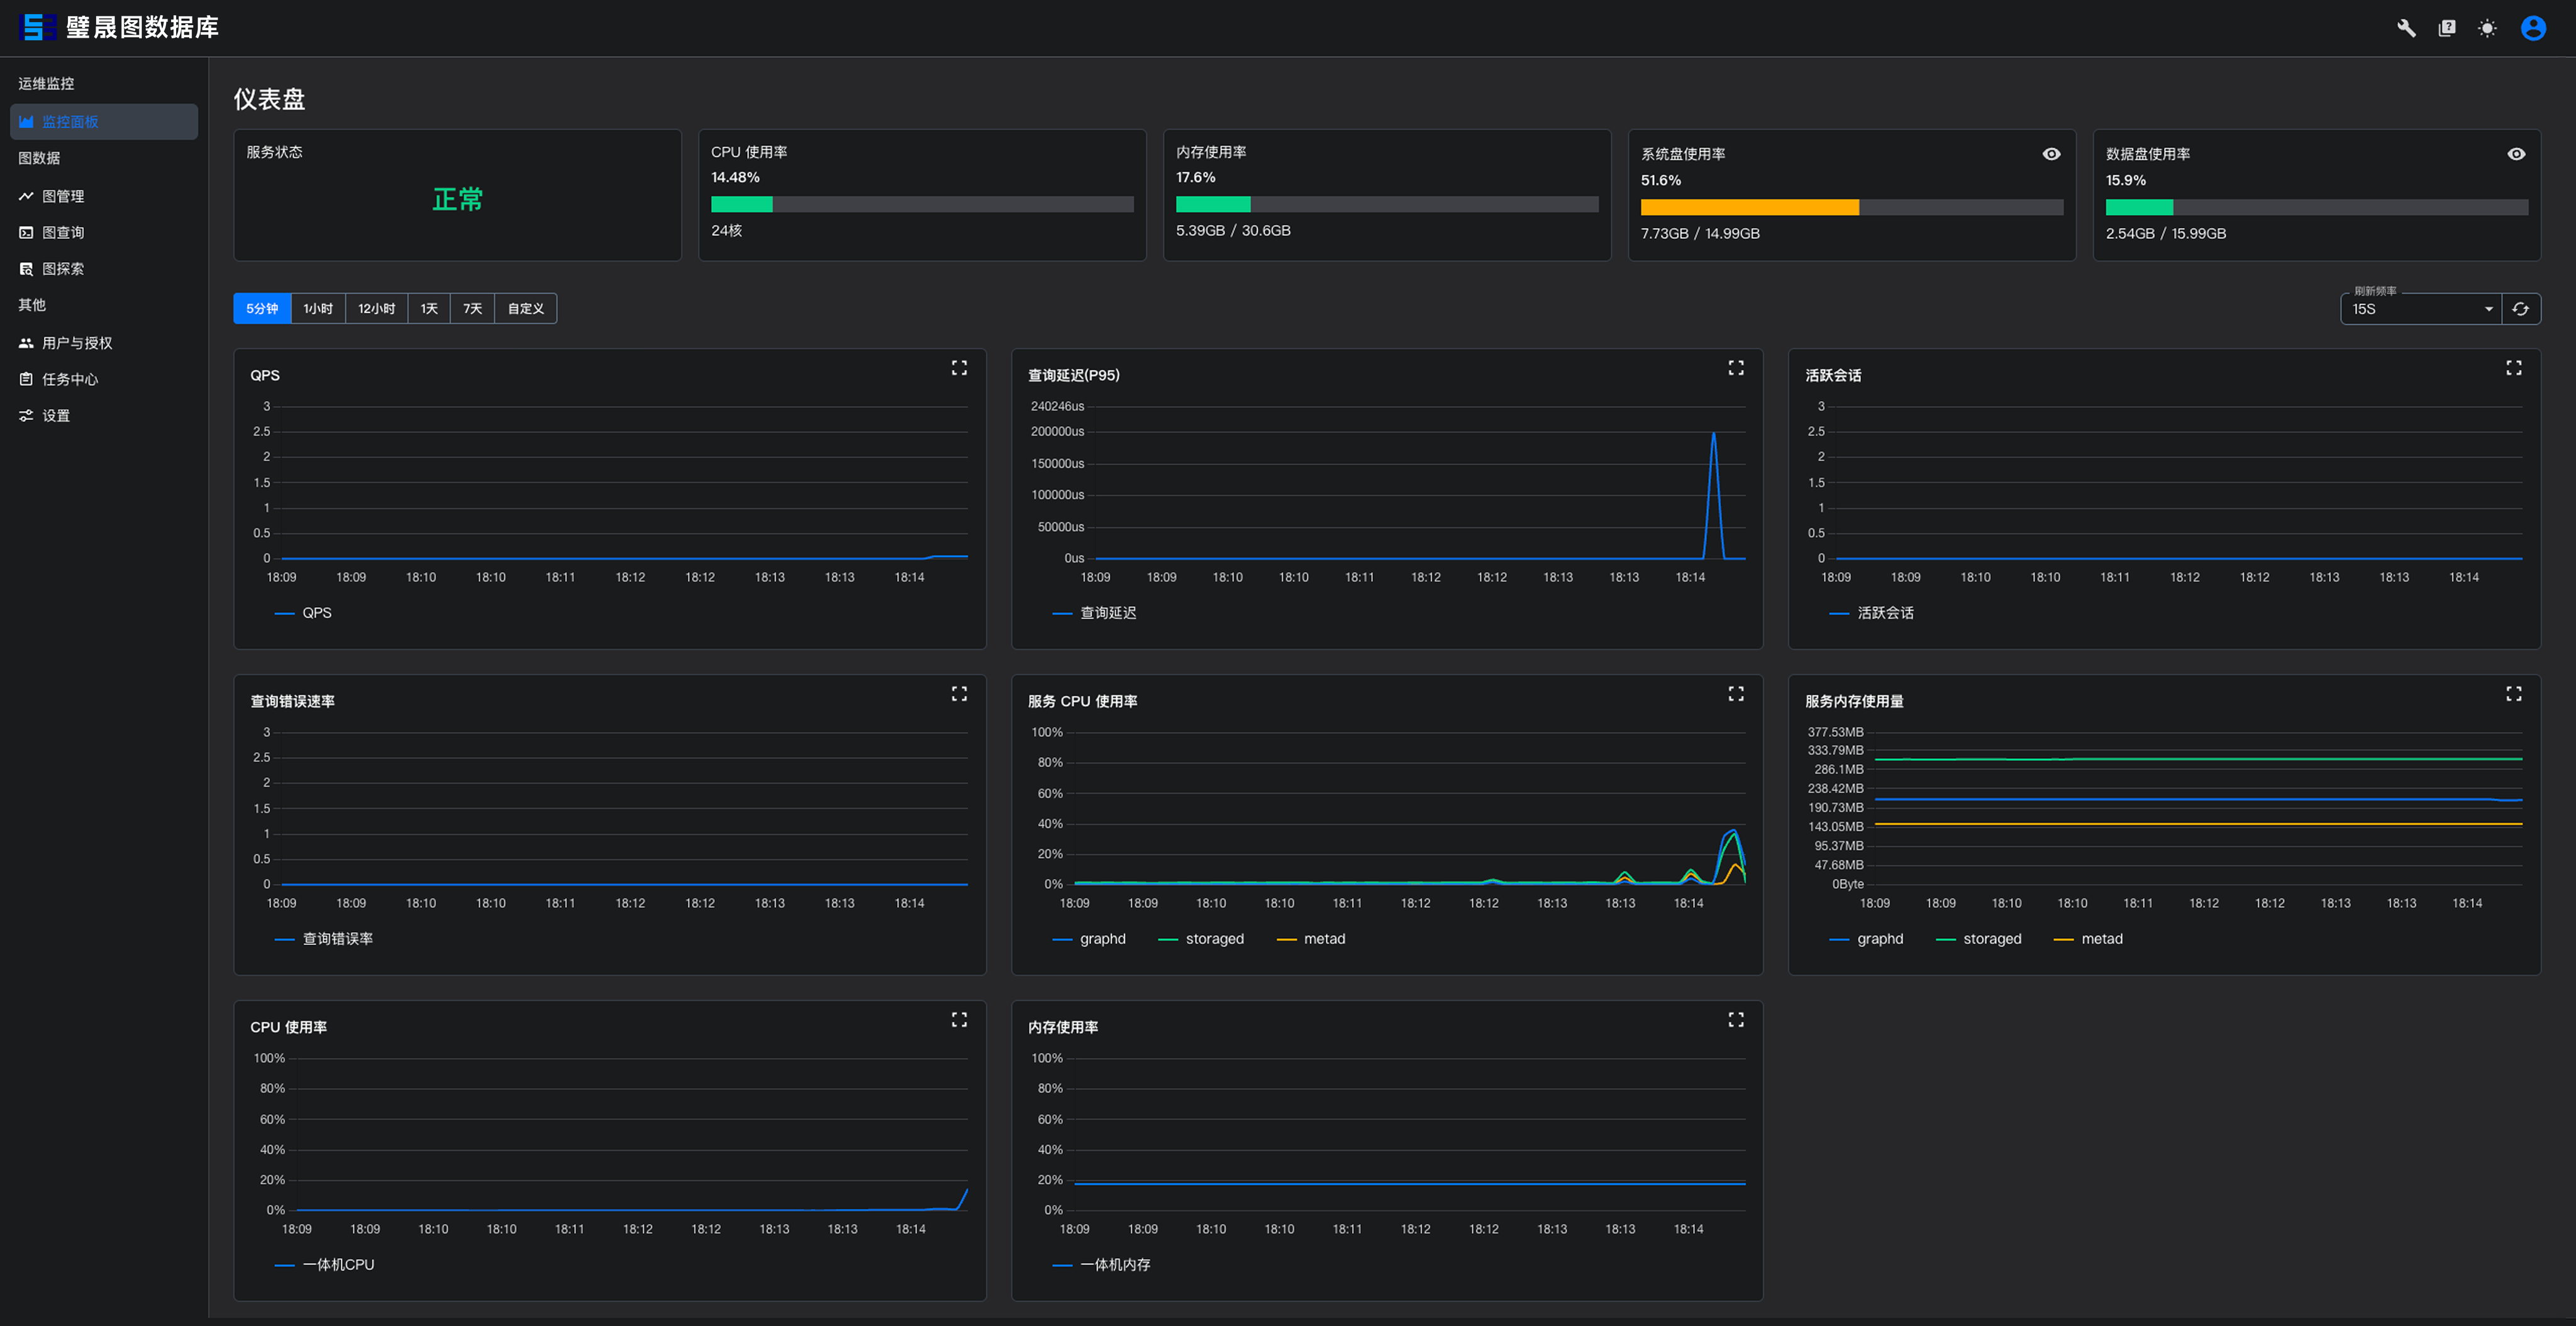Toggle the 一体机CPU legend entry

click(325, 1265)
